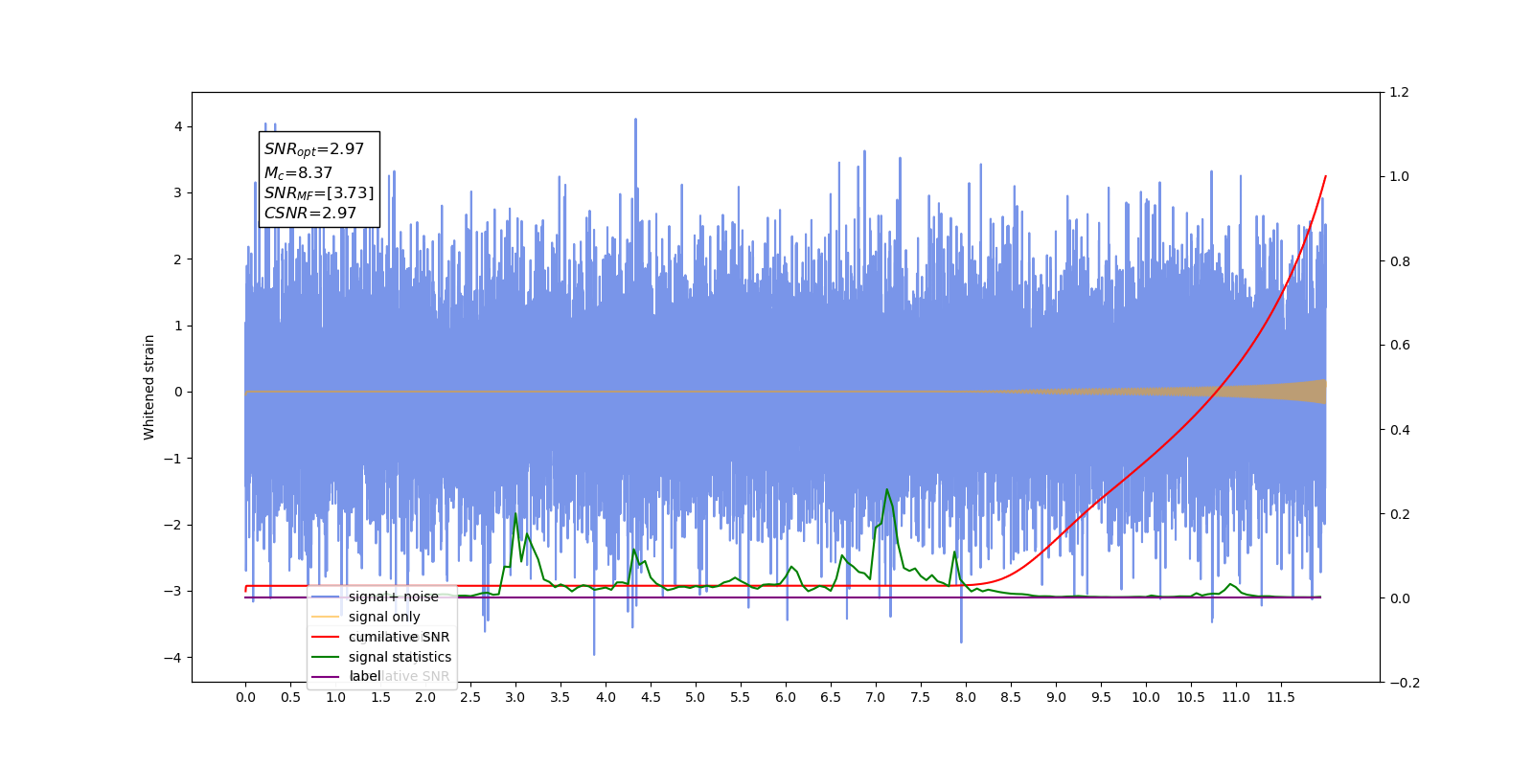Select the left y-axis tick label 0
The height and width of the screenshot is (766, 1533).
(x=178, y=393)
